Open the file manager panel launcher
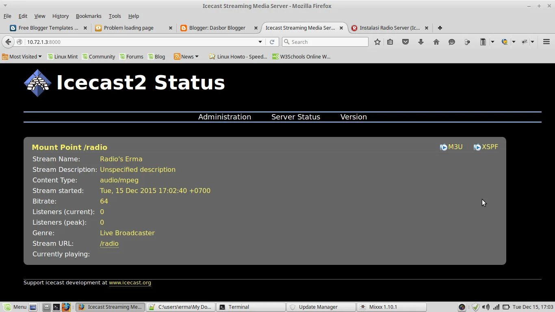The height and width of the screenshot is (312, 555). pos(47,307)
